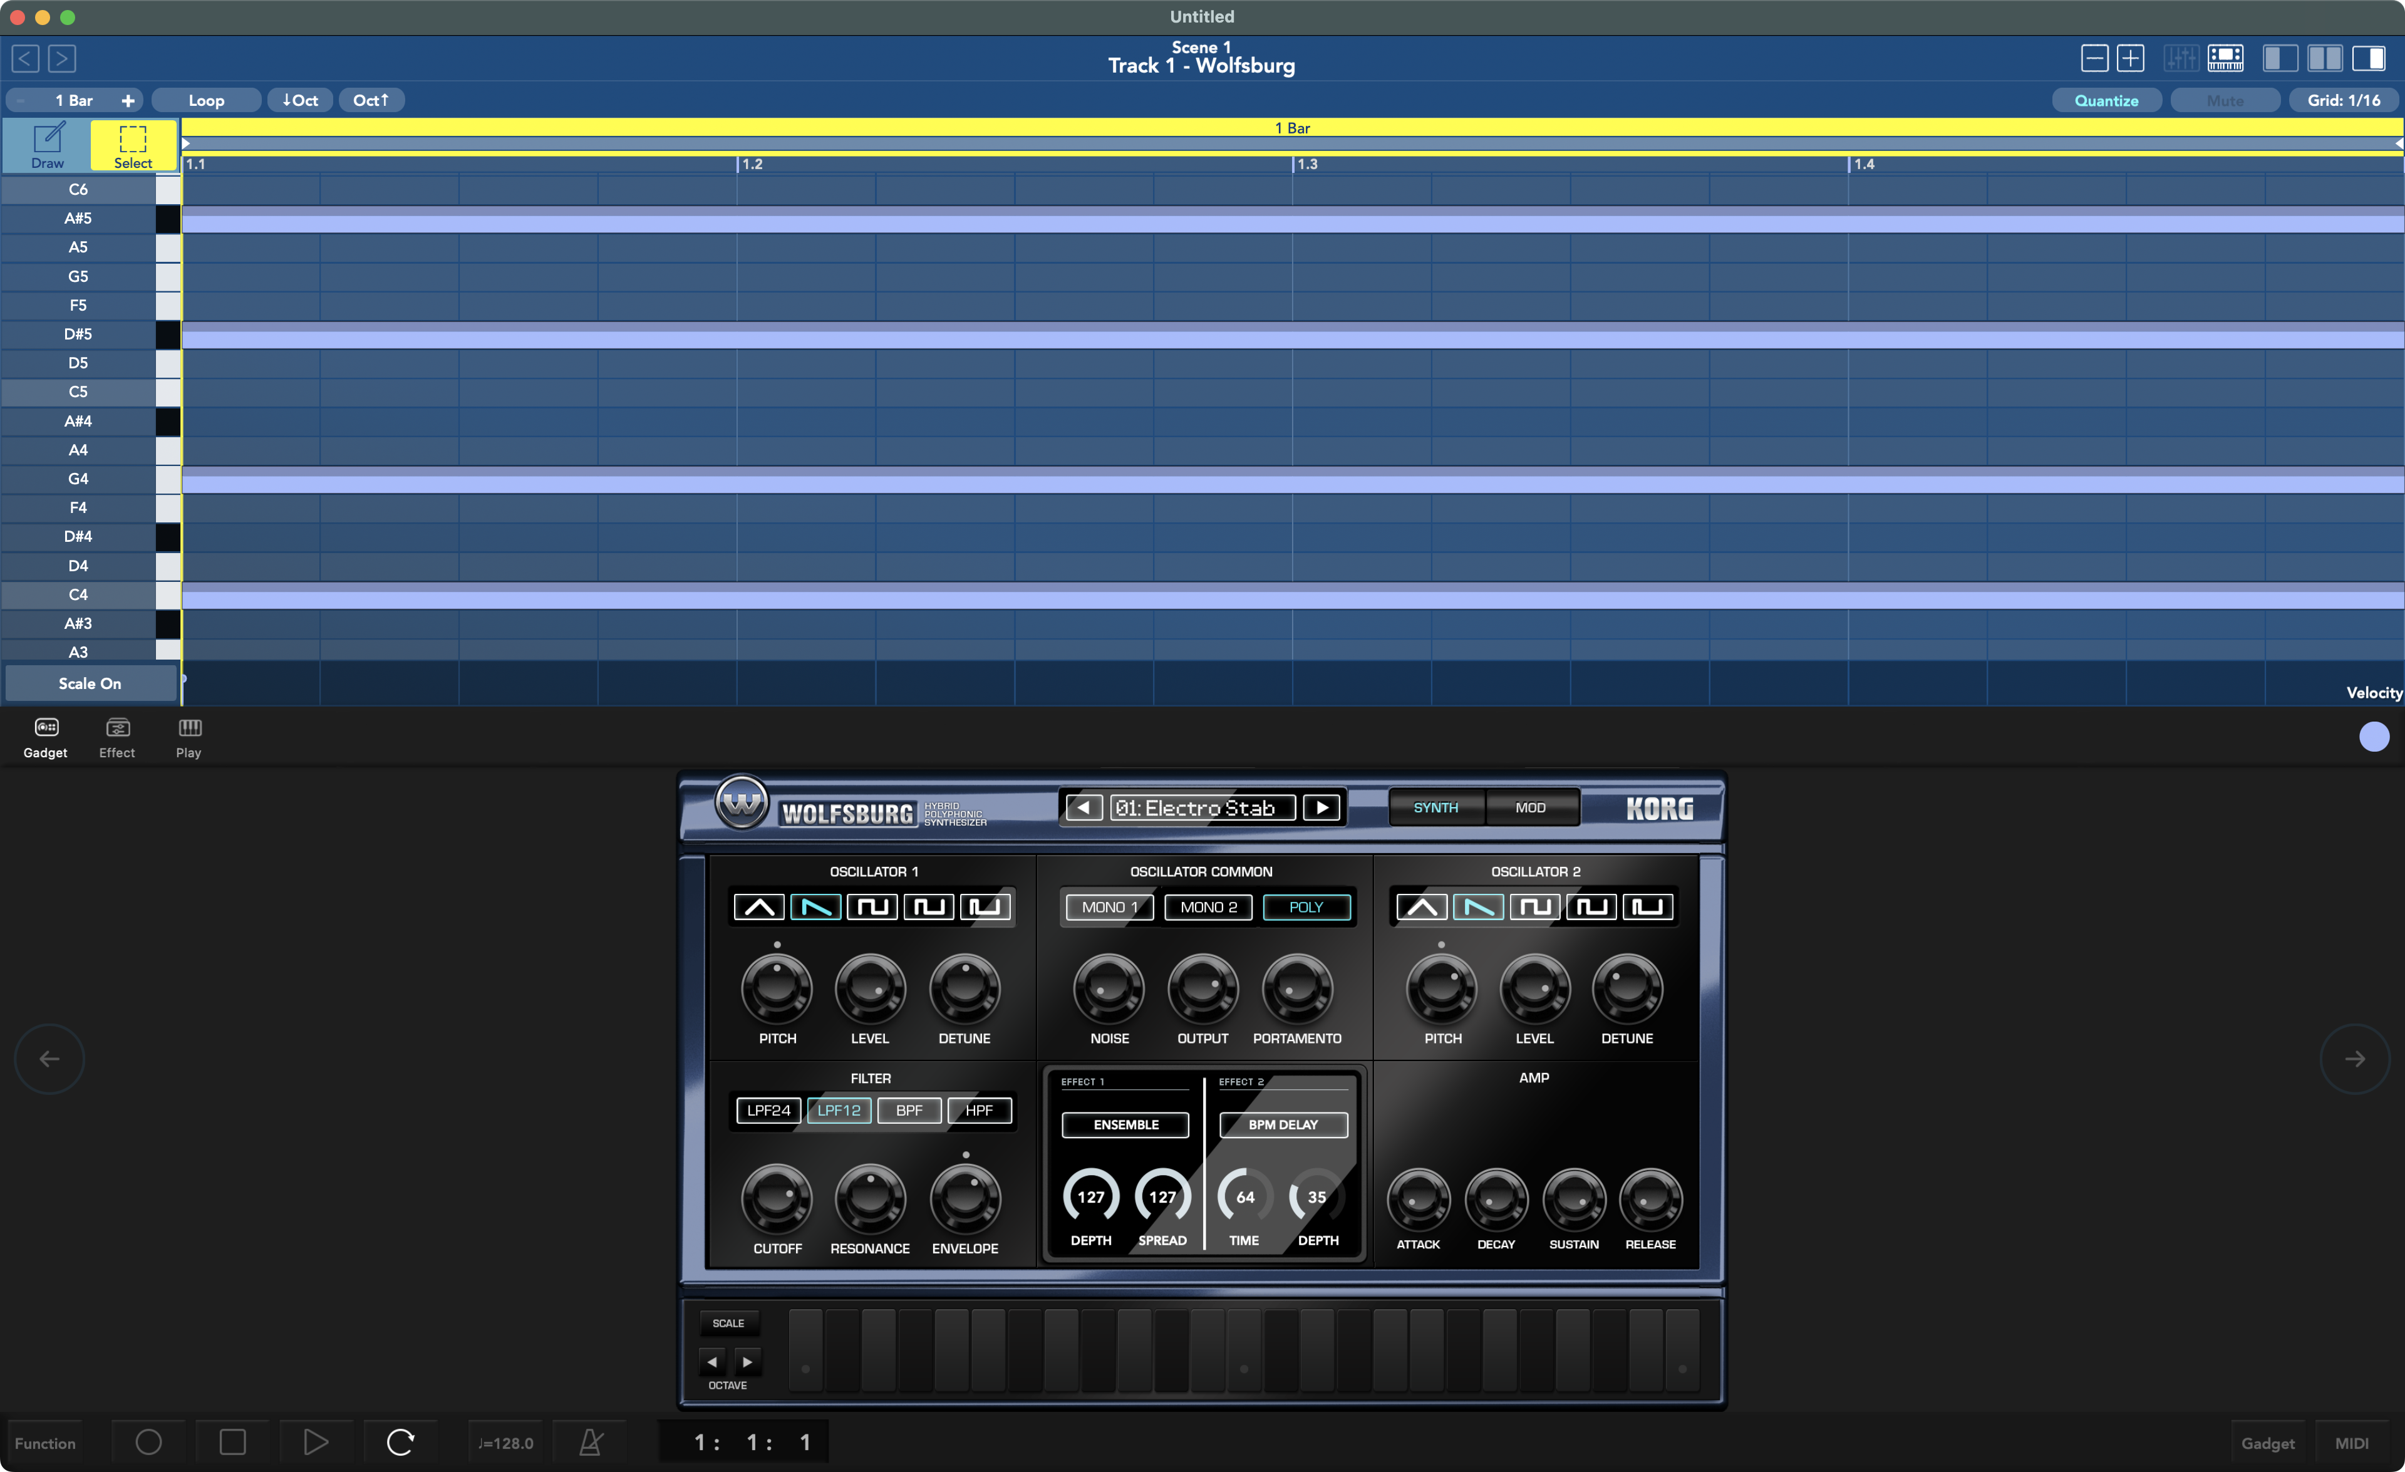Click the previous gadget left arrow circle

(49, 1058)
